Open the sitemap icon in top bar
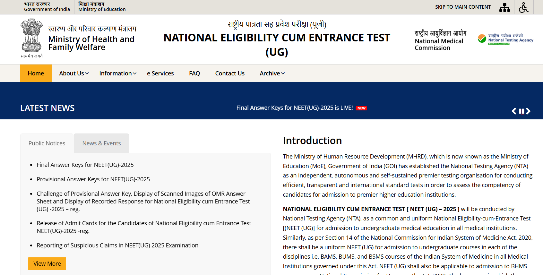 [x=504, y=7]
